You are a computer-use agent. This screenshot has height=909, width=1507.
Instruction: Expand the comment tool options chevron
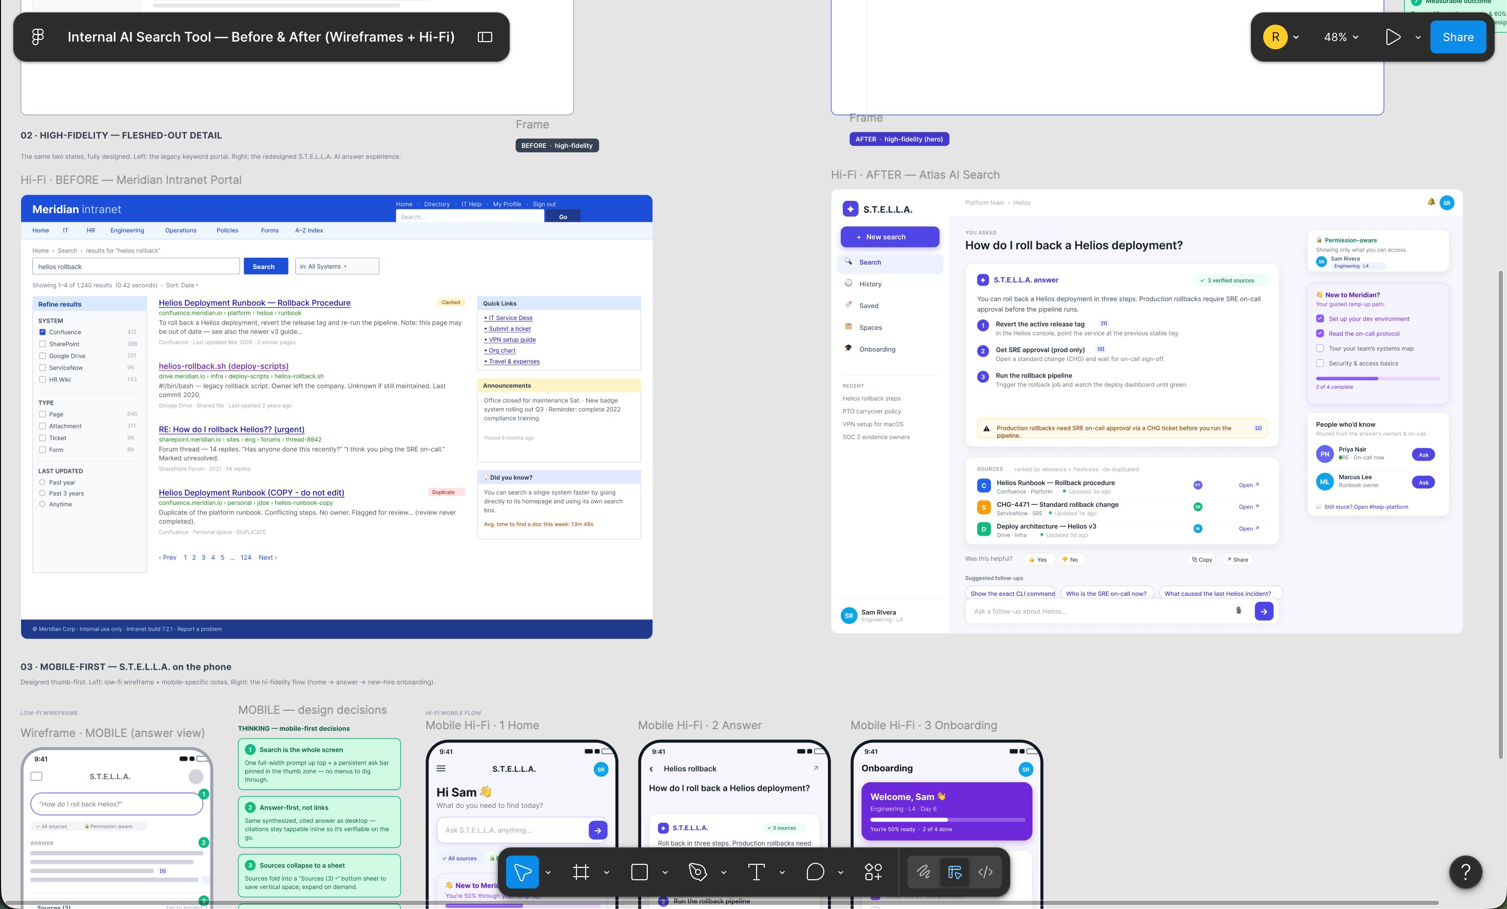click(x=840, y=872)
